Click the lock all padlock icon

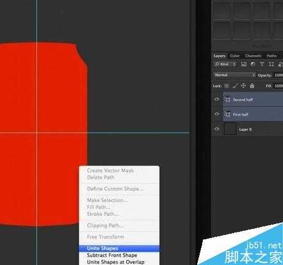tap(252, 86)
